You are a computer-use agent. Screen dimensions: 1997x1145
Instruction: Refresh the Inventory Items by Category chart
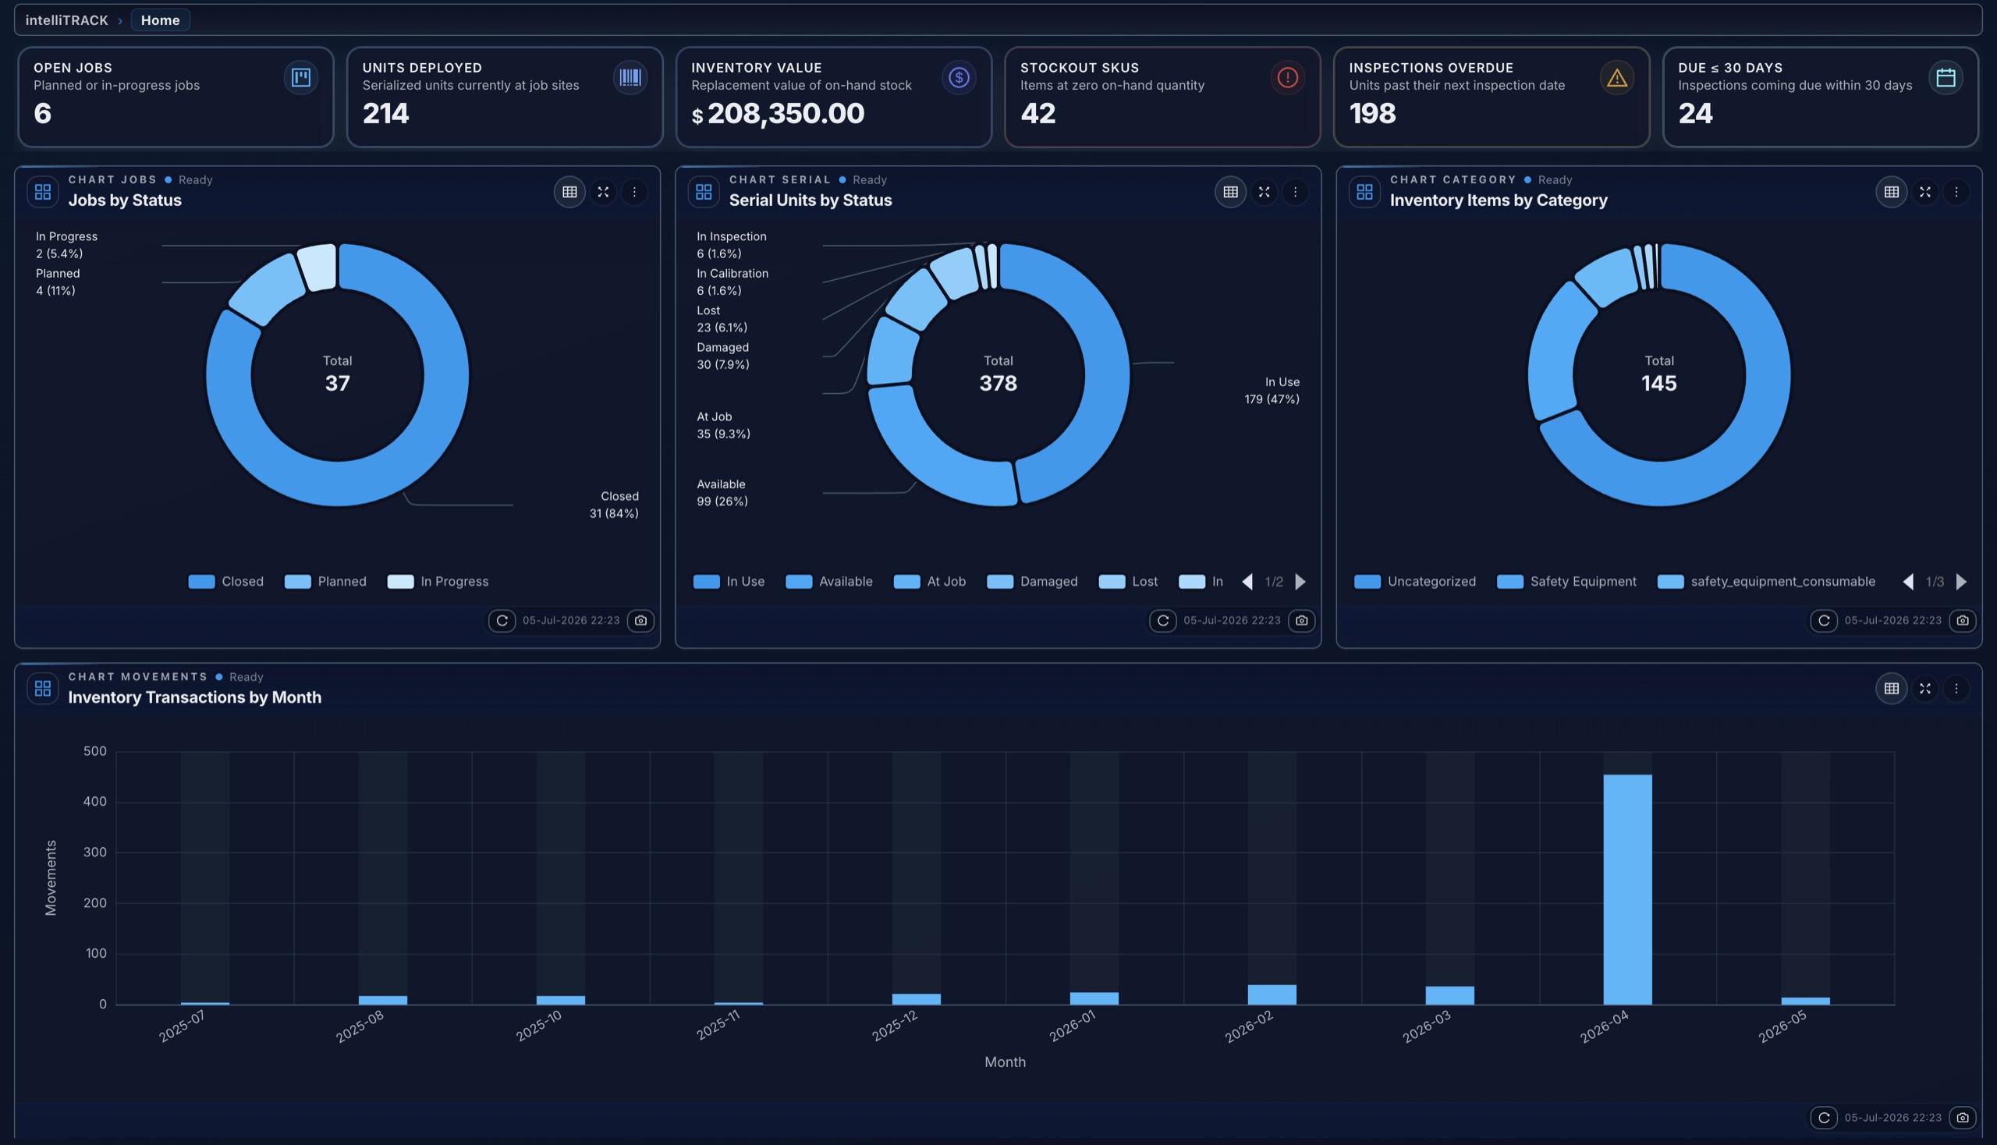1823,621
